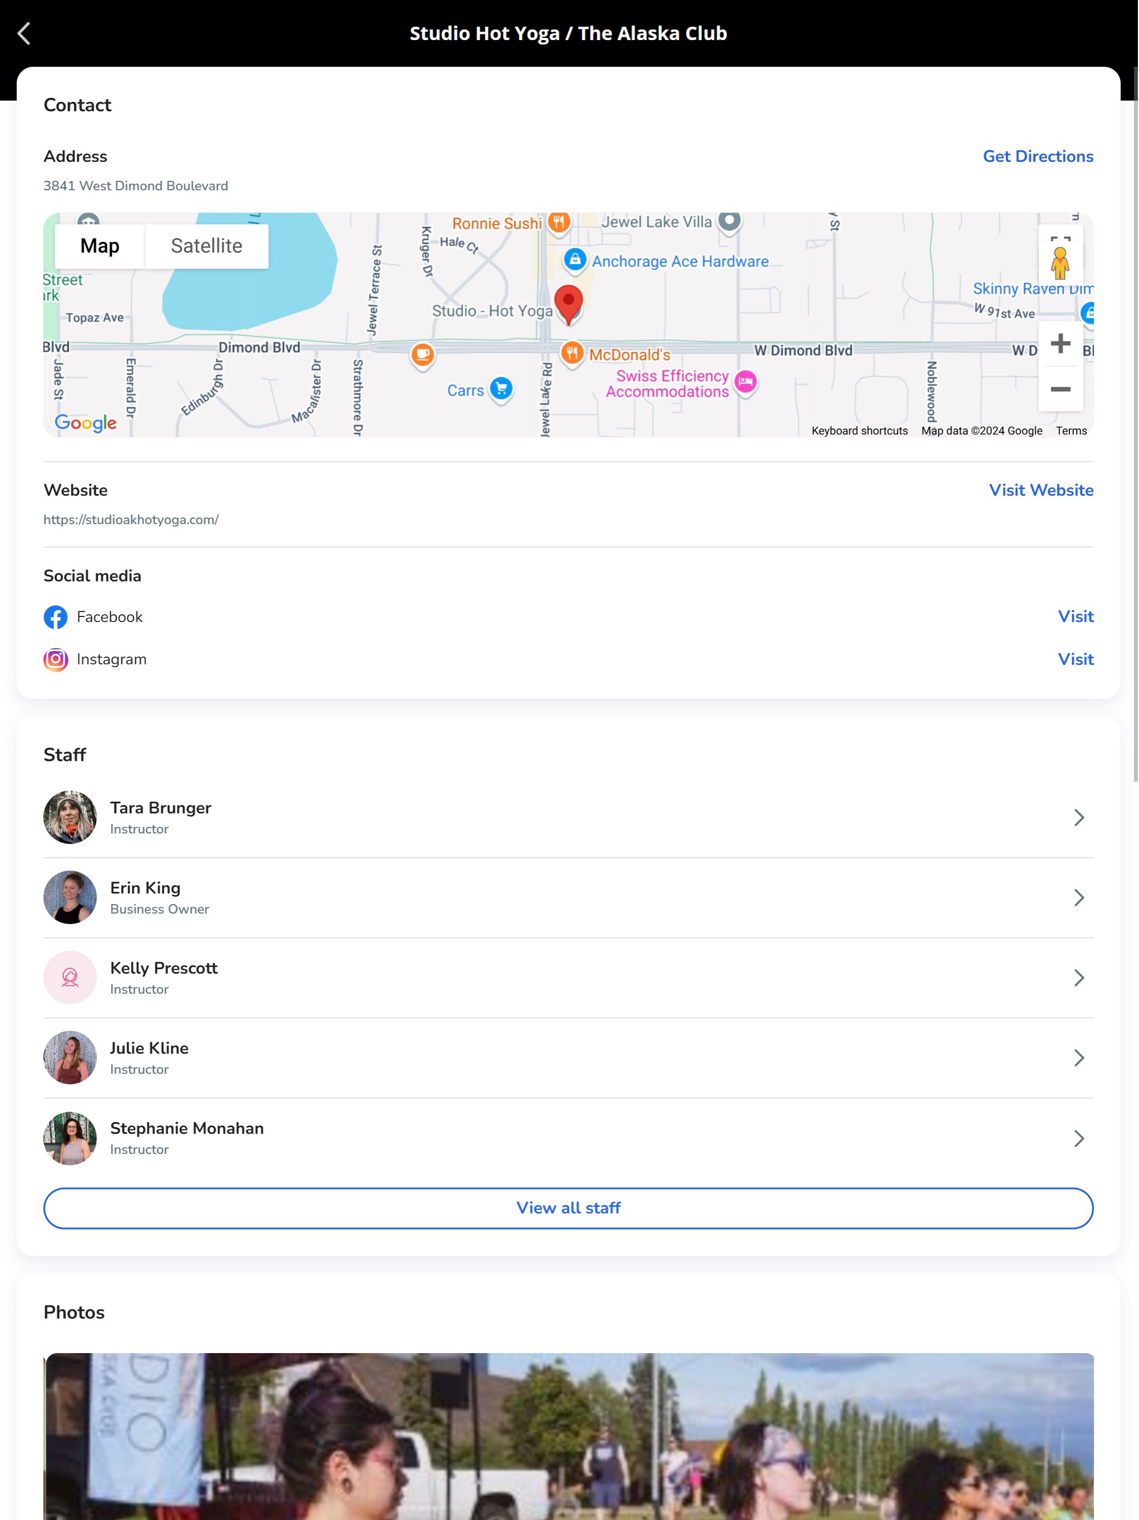Select the Map view tab
Image resolution: width=1139 pixels, height=1520 pixels.
point(100,246)
